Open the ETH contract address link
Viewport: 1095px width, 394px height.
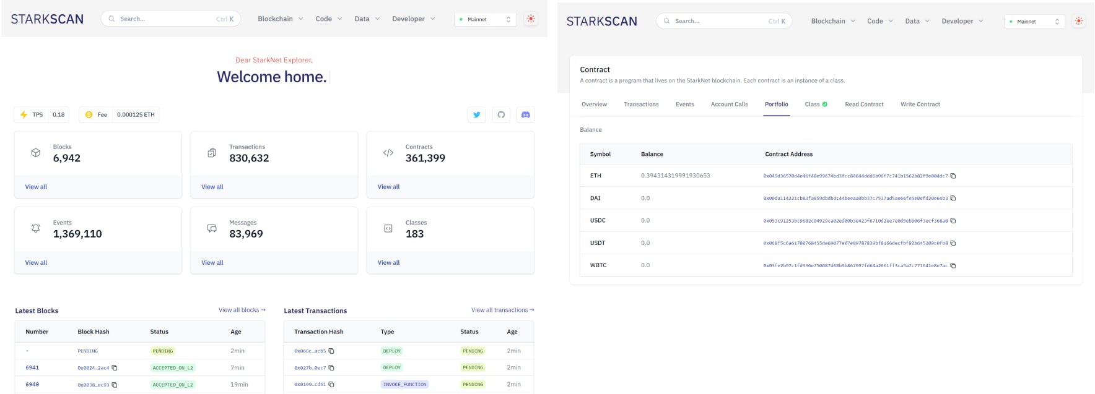[x=855, y=176]
